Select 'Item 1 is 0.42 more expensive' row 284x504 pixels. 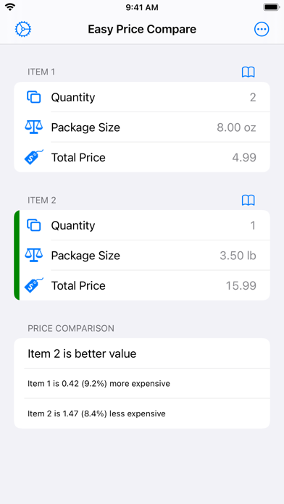click(x=142, y=384)
